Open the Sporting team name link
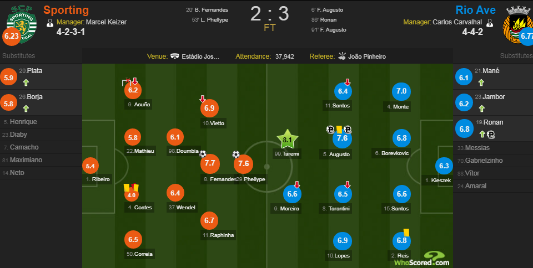The image size is (533, 268). coord(66,9)
